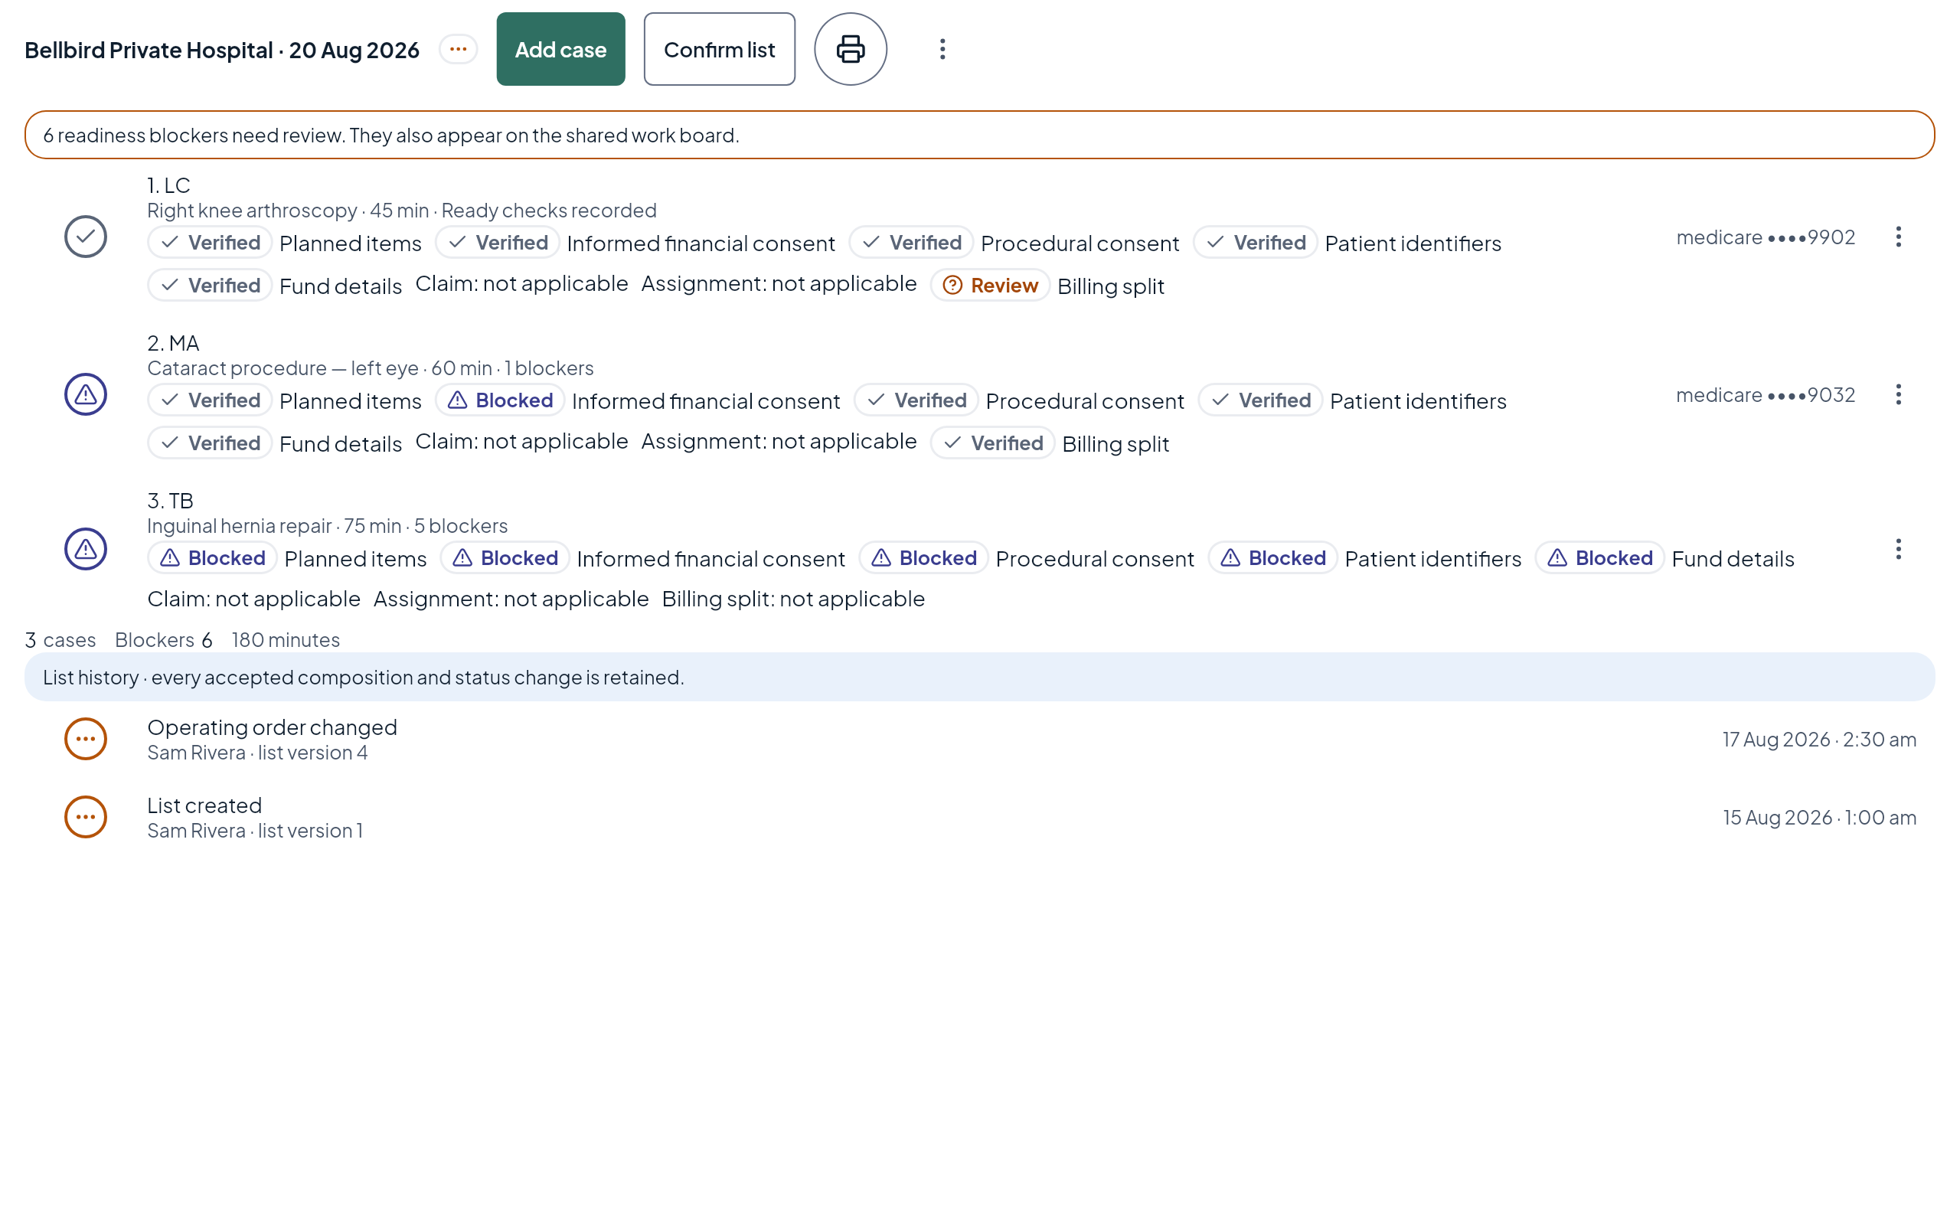Click the 6 readiness blockers banner

980,135
